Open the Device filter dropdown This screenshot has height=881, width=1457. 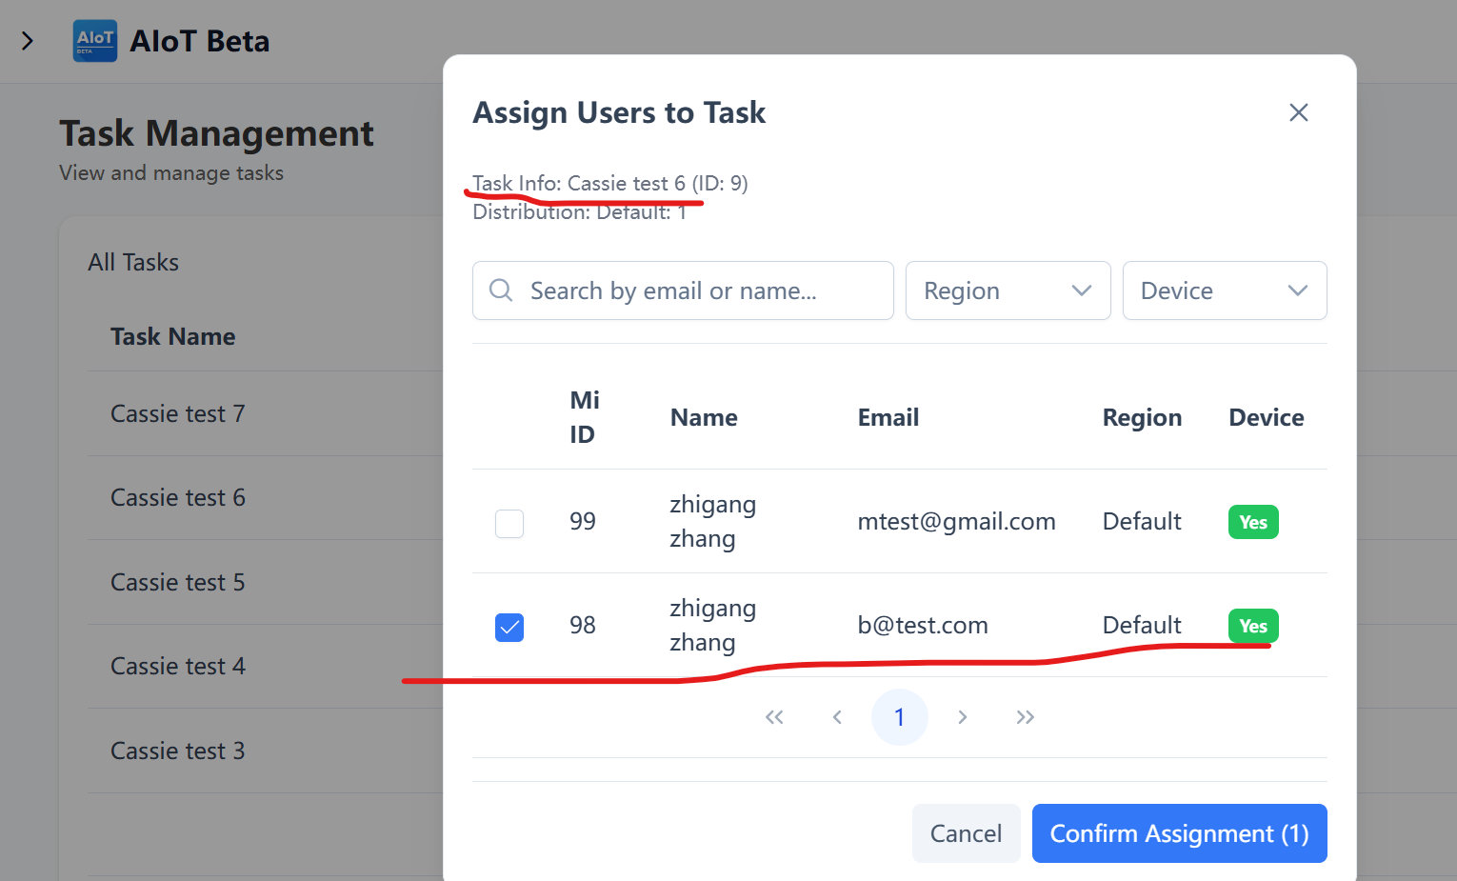(1224, 290)
